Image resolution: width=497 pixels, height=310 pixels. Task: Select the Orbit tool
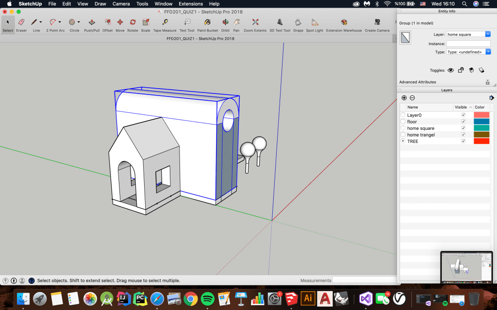point(225,22)
